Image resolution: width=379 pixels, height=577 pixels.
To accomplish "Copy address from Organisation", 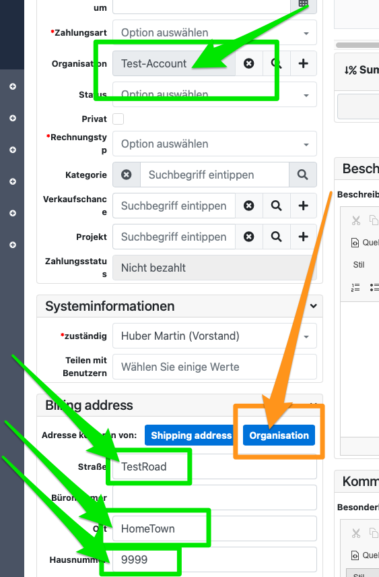I will point(279,435).
